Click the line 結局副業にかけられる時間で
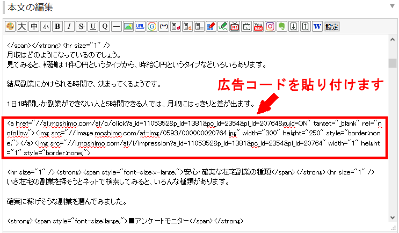The width and height of the screenshot is (399, 233). click(x=84, y=84)
